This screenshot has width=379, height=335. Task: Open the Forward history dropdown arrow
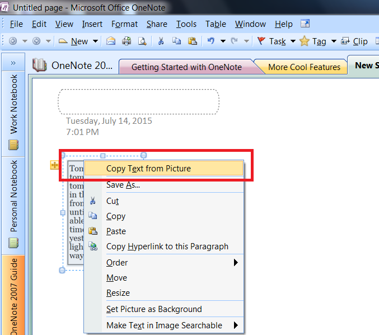48,41
